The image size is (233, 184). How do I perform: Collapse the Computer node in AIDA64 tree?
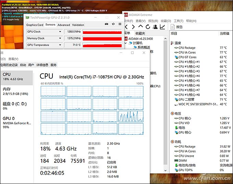[x=125, y=43]
